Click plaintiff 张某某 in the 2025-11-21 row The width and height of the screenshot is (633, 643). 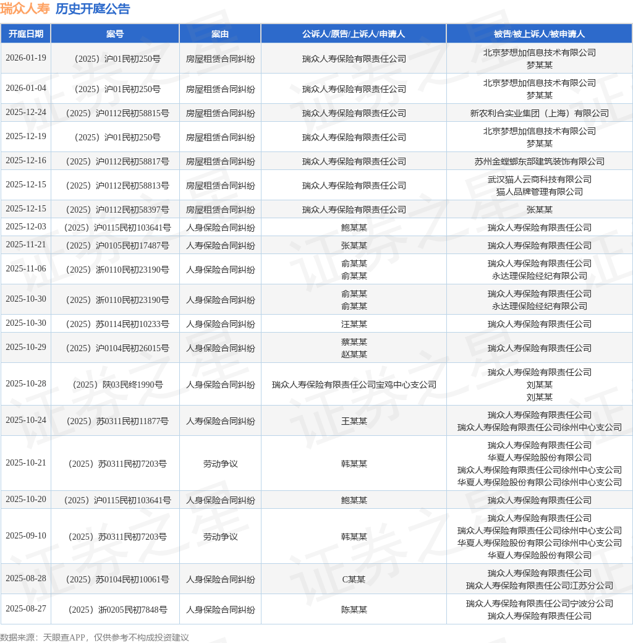[x=354, y=245]
